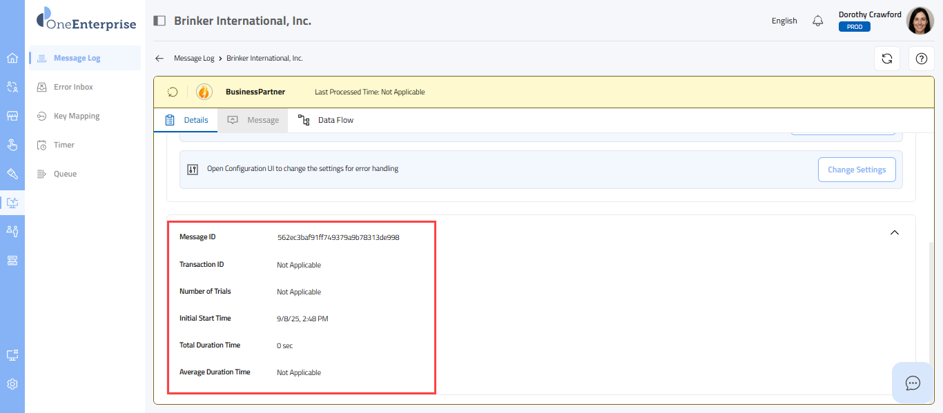This screenshot has width=943, height=413.
Task: Open Dorothy Crawford's profile avatar
Action: pos(920,21)
